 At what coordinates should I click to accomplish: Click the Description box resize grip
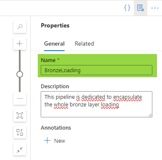150,115
